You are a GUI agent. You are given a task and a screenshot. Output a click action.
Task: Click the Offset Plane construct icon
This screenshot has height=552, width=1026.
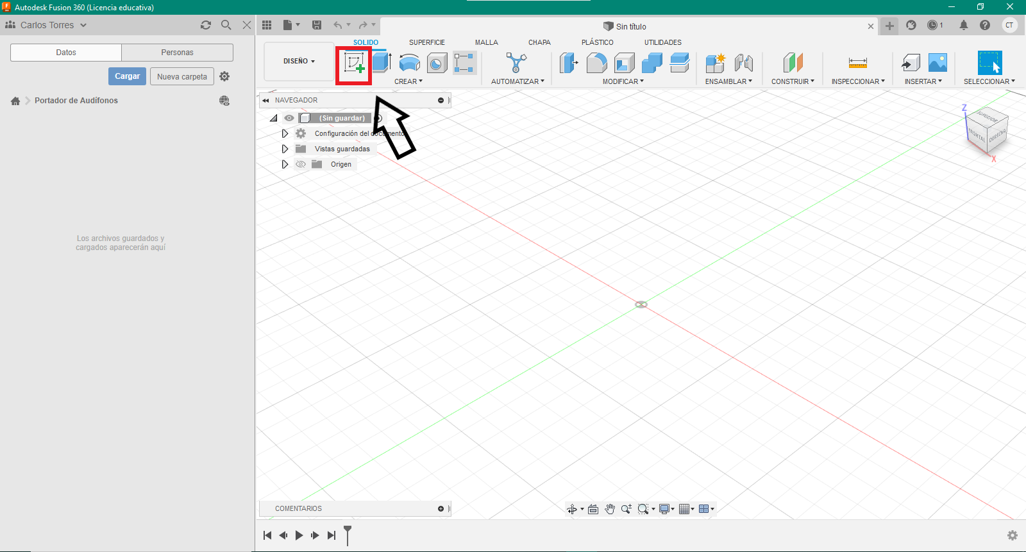[793, 63]
